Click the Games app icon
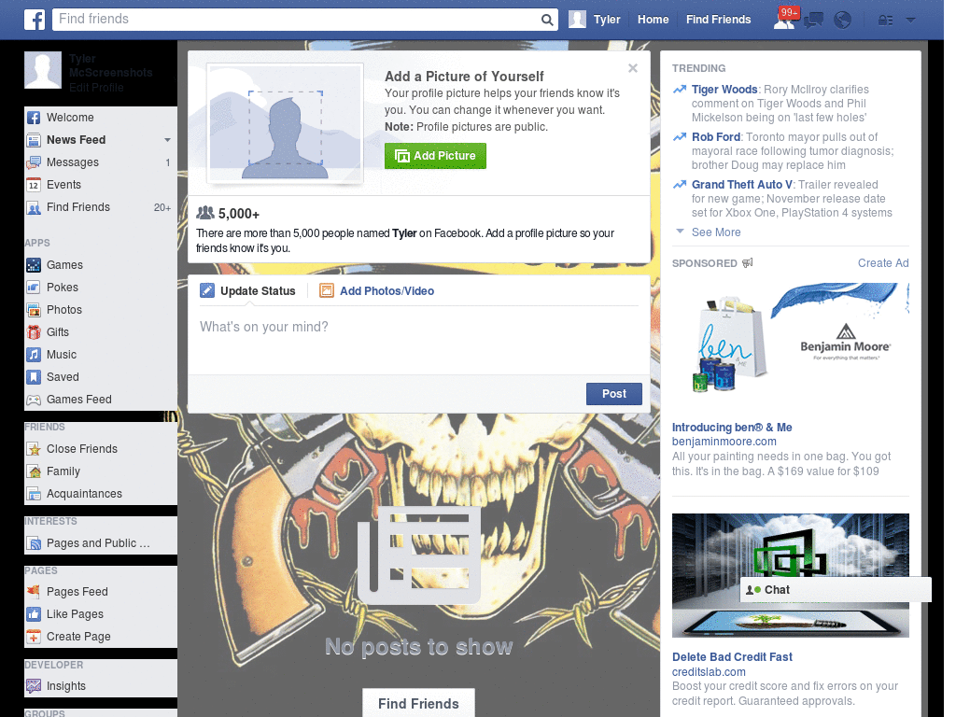956x717 pixels. [x=34, y=265]
